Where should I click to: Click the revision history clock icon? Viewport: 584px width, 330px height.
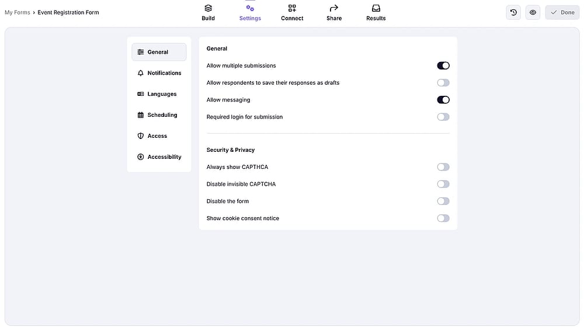point(513,12)
